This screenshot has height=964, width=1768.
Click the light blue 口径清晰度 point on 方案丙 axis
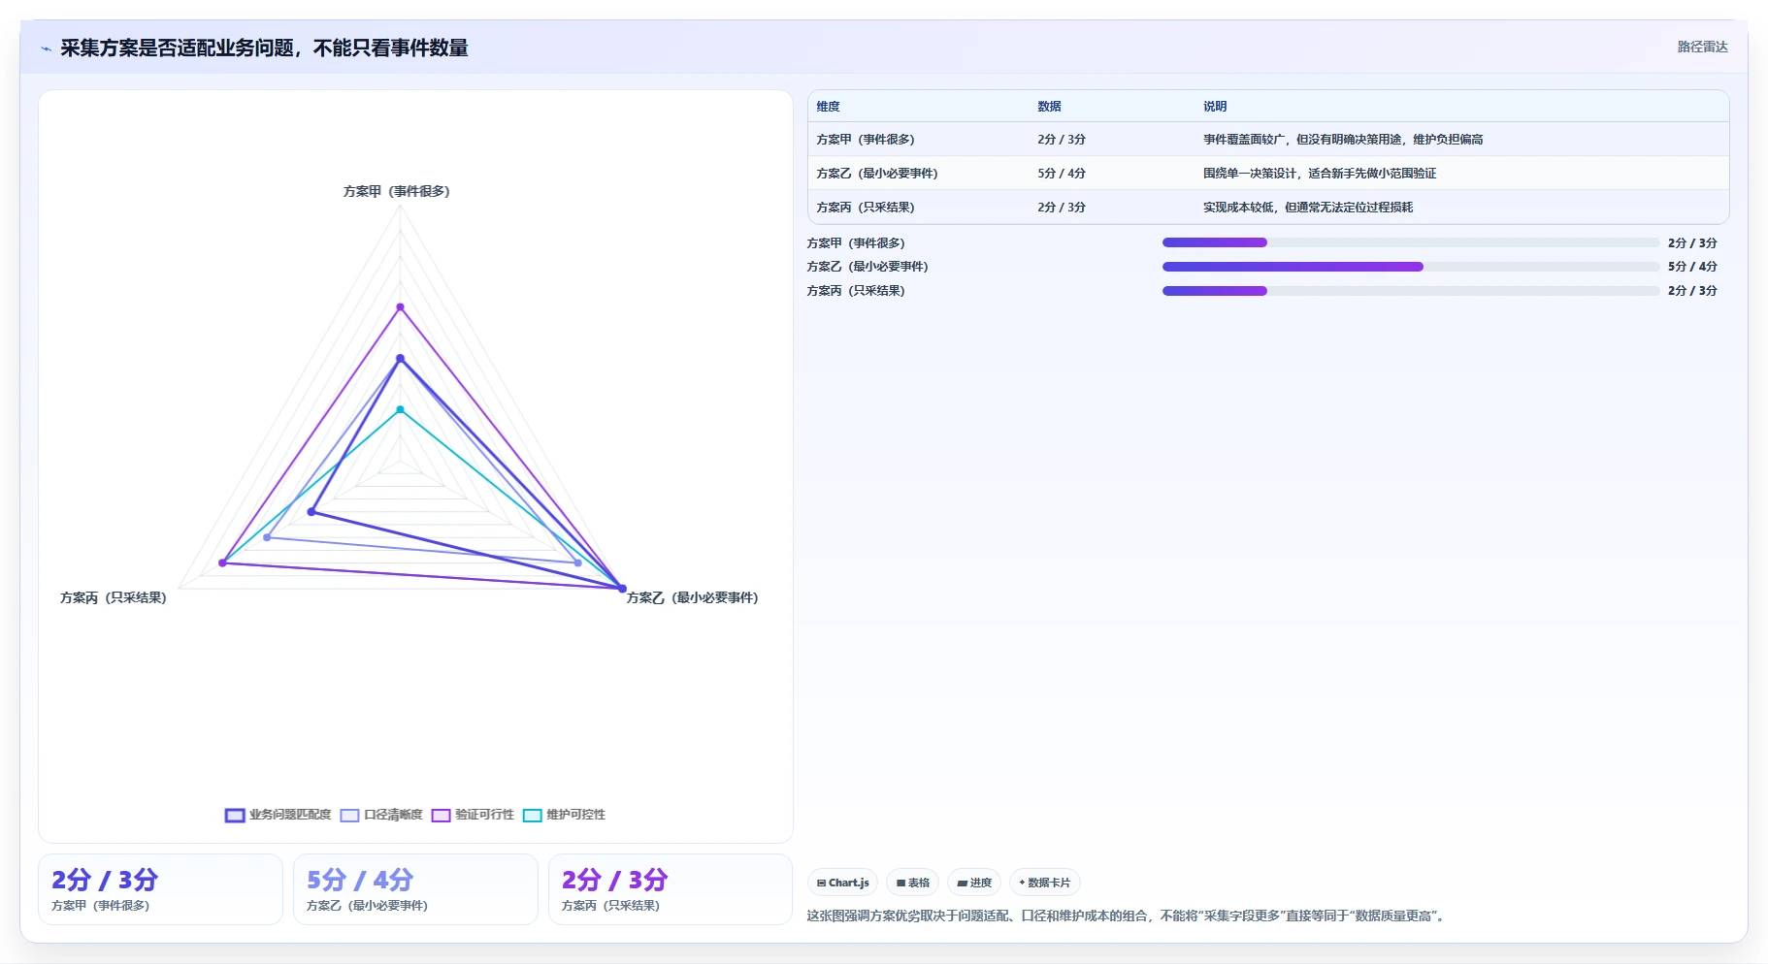click(x=268, y=537)
